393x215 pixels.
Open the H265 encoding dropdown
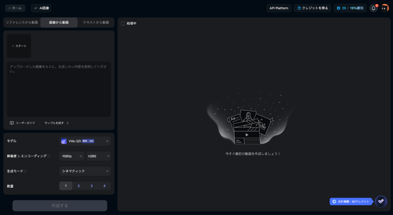[x=98, y=156]
